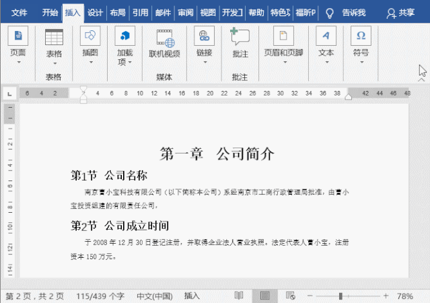Switch to the 开始 Home tab
The width and height of the screenshot is (430, 303).
pyautogui.click(x=50, y=13)
